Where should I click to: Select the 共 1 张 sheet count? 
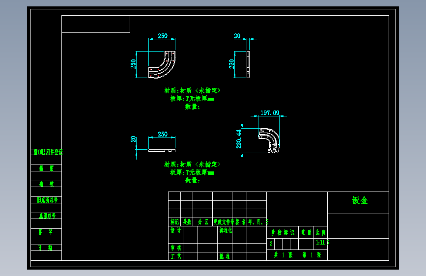284,255
